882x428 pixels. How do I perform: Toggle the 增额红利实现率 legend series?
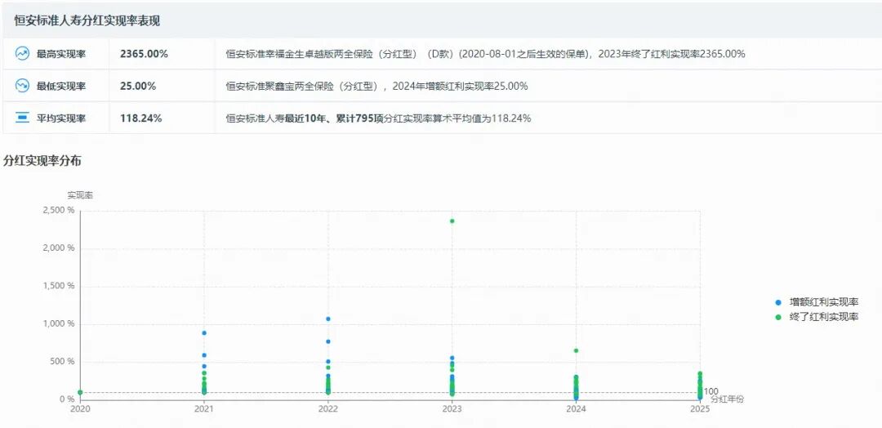pos(823,302)
